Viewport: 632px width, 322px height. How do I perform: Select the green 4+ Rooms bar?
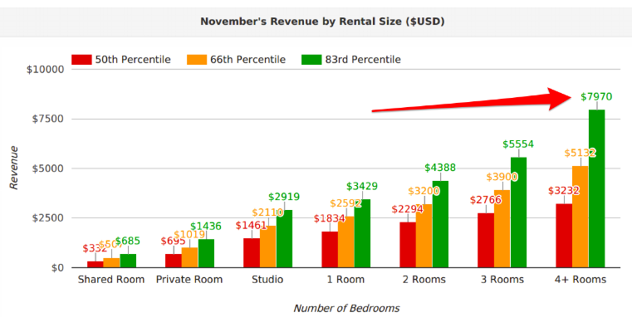[596, 188]
